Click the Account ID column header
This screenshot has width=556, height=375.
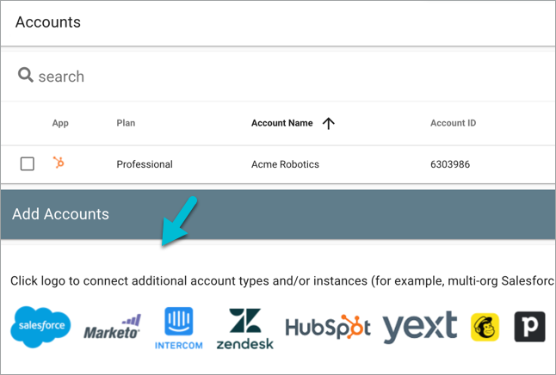(453, 124)
